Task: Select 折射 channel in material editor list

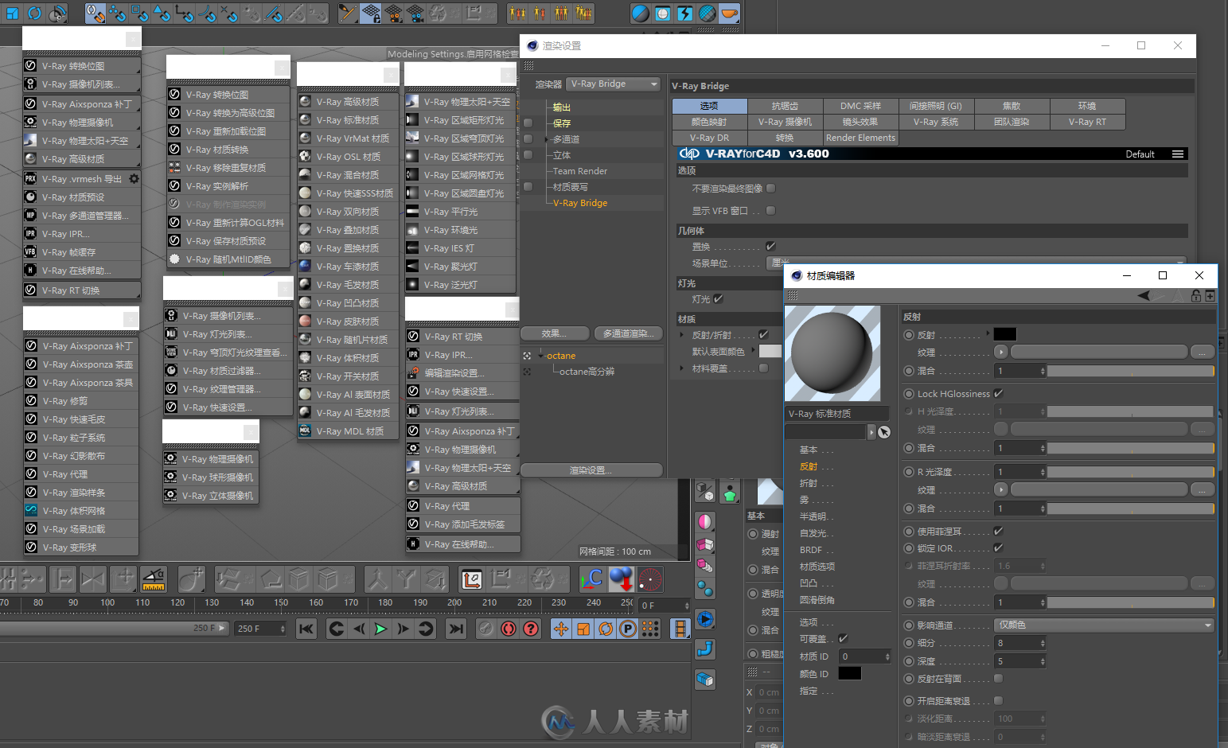Action: point(808,483)
